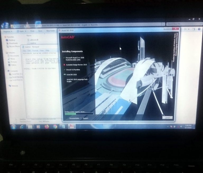Open Explorer help question-mark icon
This screenshot has height=173, width=203.
(199, 29)
